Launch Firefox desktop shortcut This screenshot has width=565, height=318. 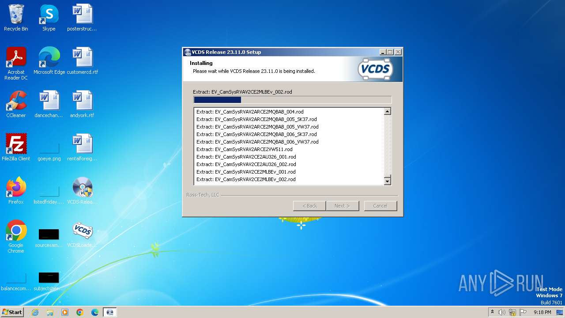coord(16,191)
